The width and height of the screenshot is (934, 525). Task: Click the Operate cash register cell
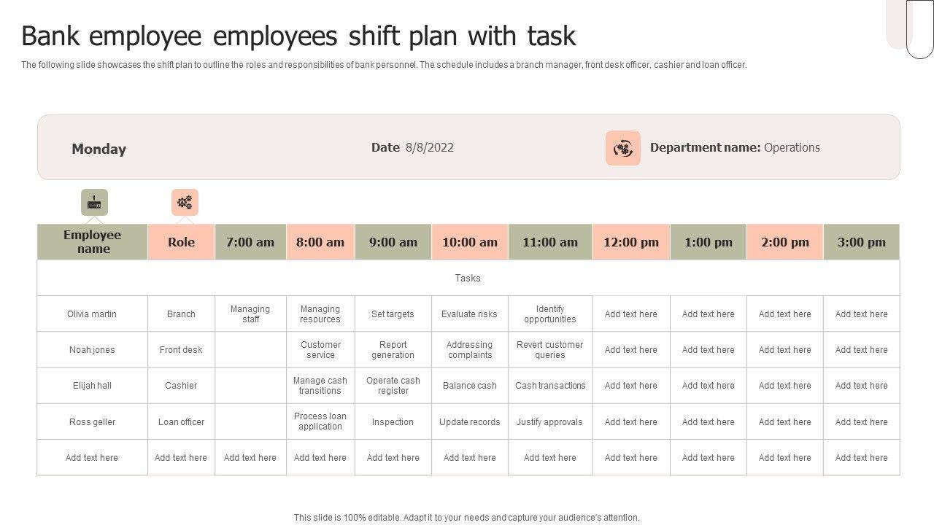(393, 386)
